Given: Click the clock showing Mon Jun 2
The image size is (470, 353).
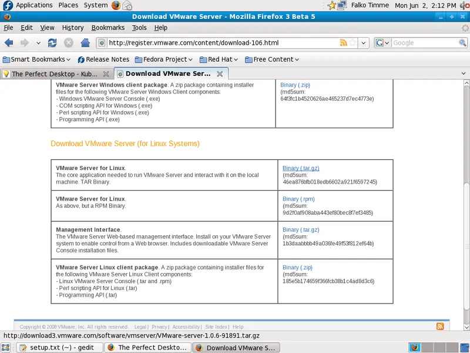Looking at the screenshot, I should click(425, 5).
